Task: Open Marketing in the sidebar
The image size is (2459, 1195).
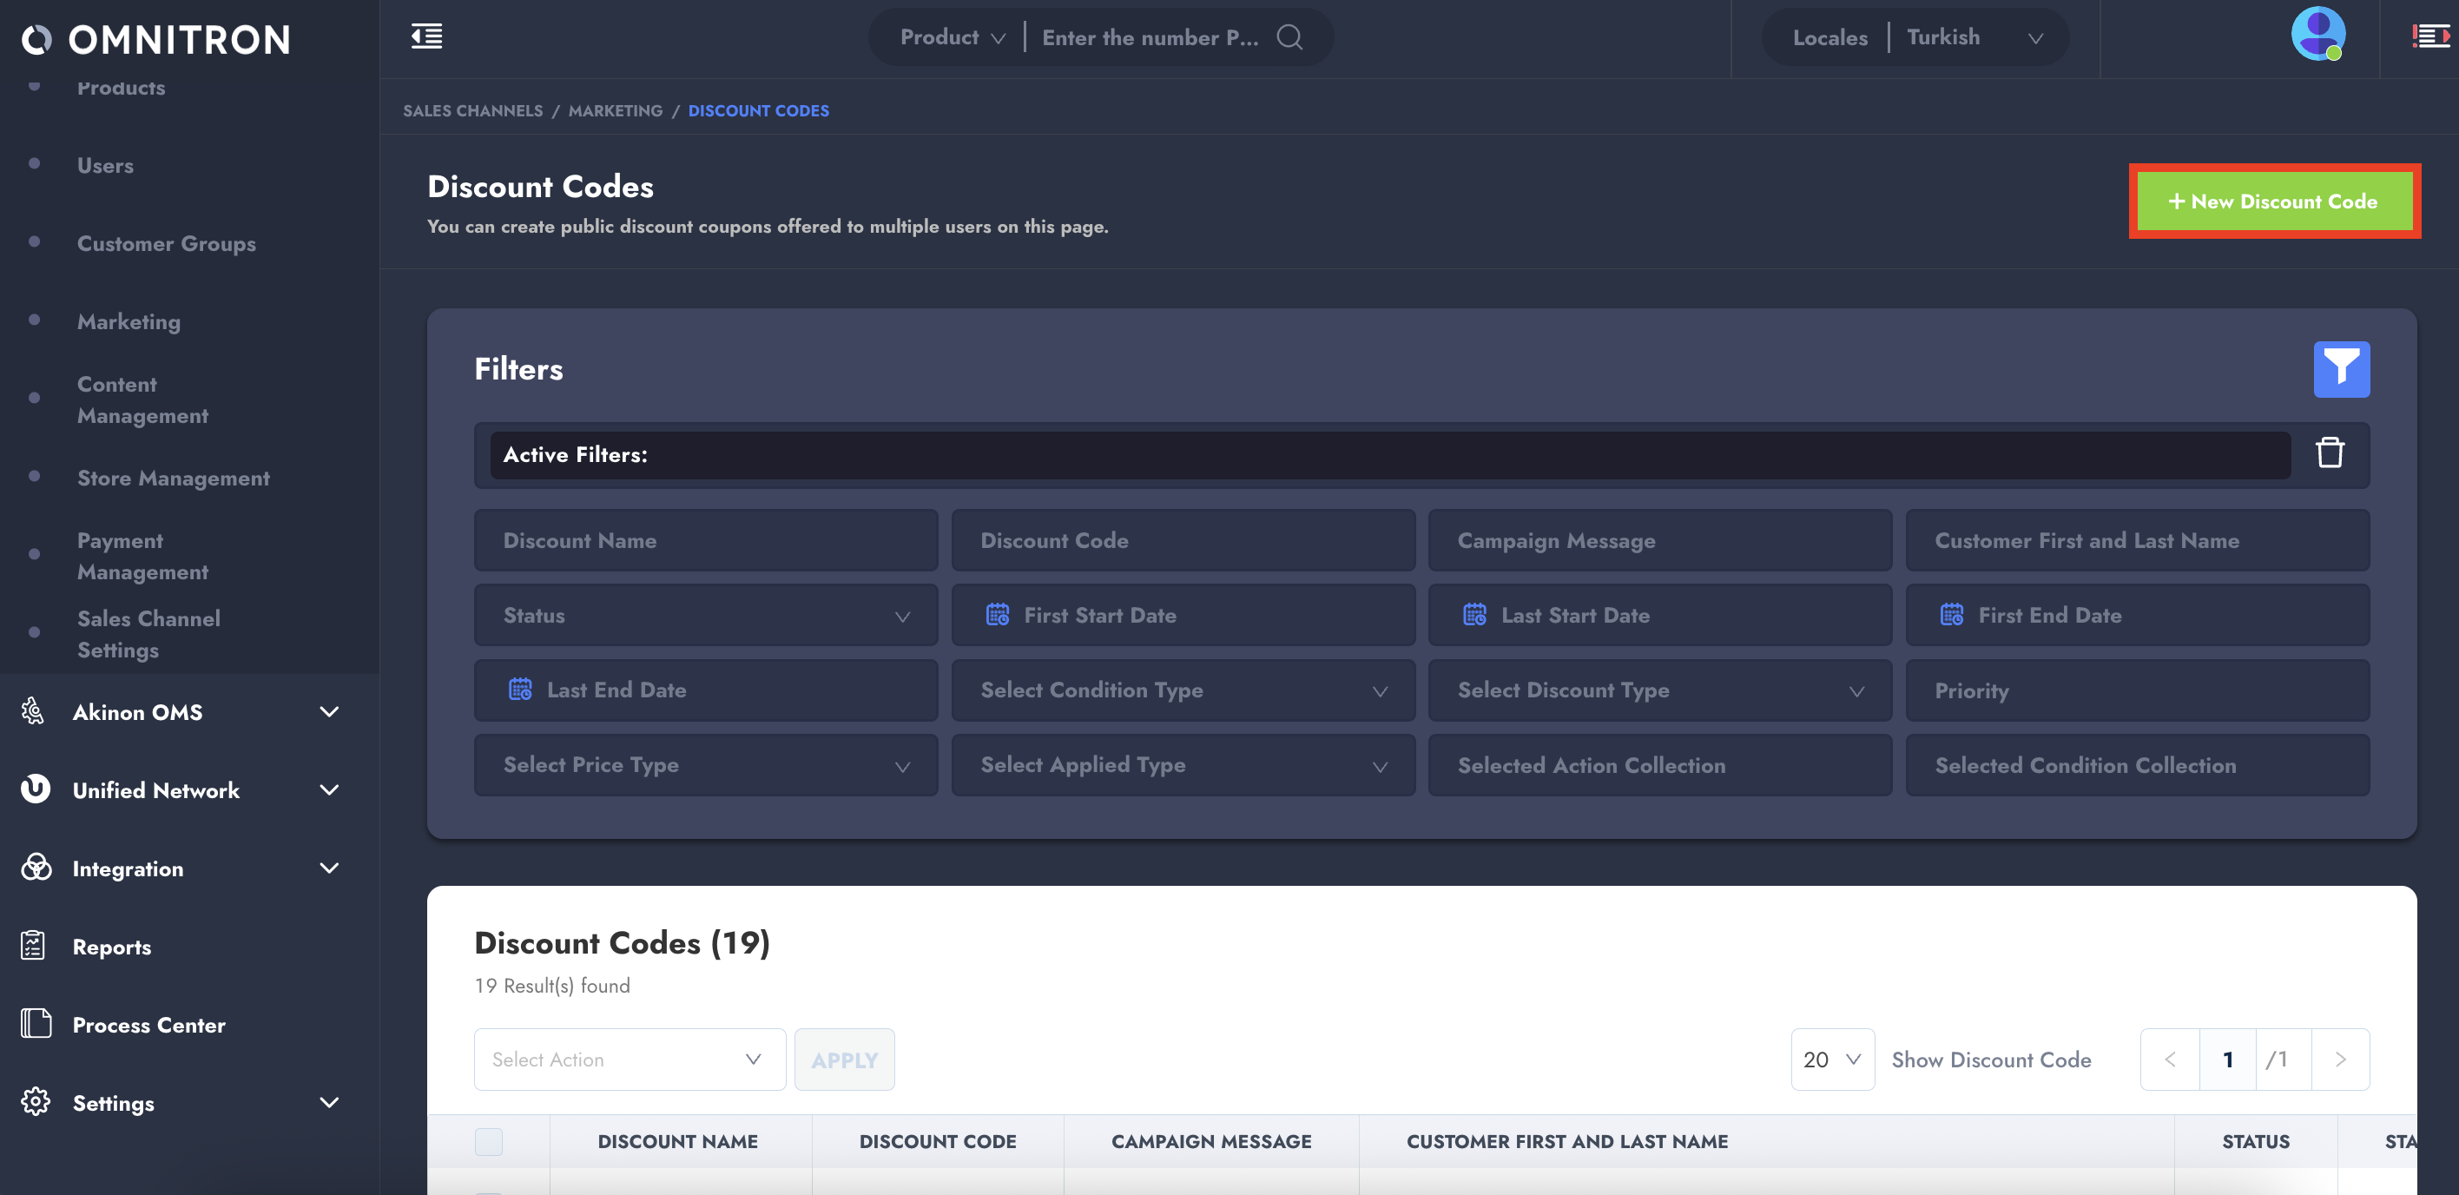Action: 129,321
